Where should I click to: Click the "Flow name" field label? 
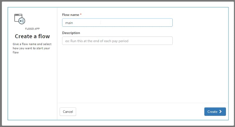coord(70,15)
